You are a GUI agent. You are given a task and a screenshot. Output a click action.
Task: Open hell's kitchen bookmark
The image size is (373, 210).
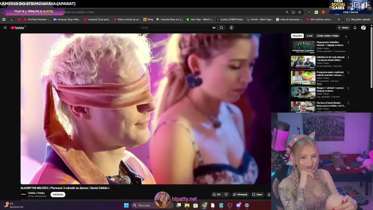(x=319, y=20)
